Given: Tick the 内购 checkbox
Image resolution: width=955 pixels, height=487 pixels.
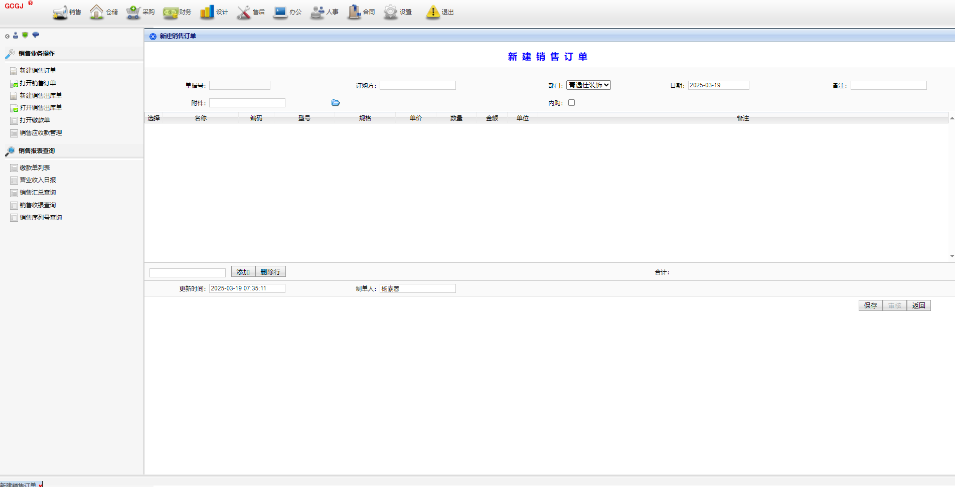Looking at the screenshot, I should click(x=571, y=103).
